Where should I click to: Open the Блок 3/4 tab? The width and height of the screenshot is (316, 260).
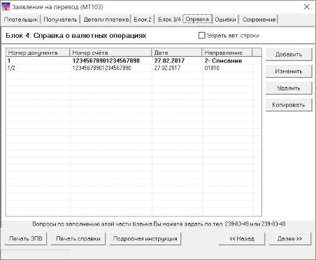[169, 20]
